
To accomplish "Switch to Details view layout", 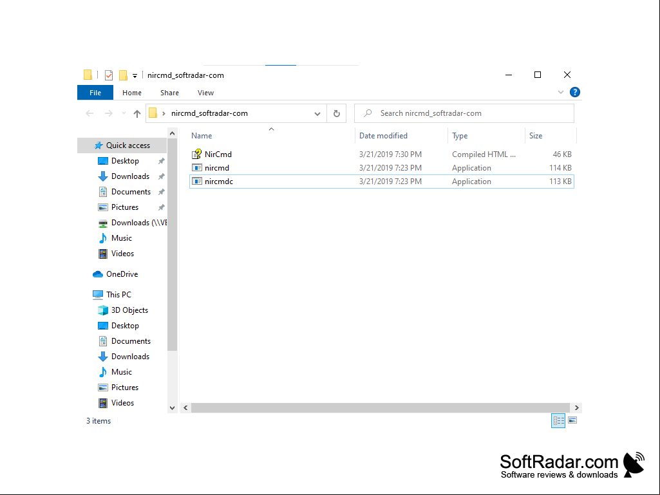I will pyautogui.click(x=558, y=420).
